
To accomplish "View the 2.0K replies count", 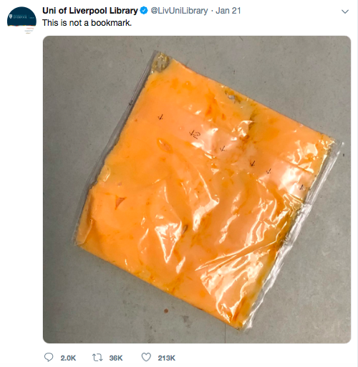I will (x=68, y=358).
